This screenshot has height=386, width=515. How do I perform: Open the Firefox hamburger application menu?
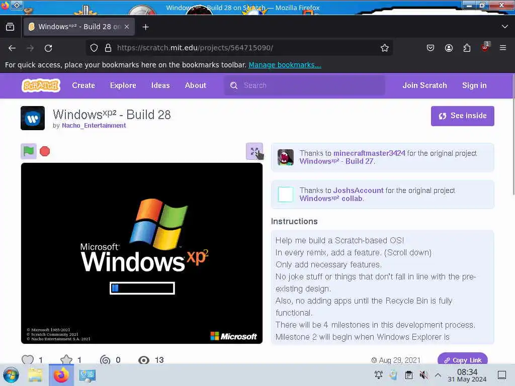[x=503, y=48]
